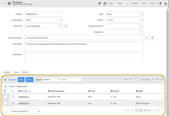The image size is (169, 116).
Task: Toggle the select-all checkbox at list bottom
Action: 5,111
